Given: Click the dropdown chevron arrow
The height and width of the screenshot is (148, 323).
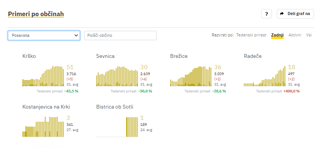Looking at the screenshot, I should click(75, 35).
